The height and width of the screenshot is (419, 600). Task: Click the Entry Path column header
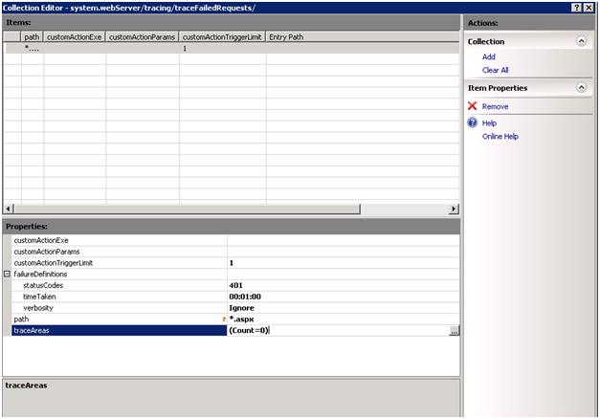tap(286, 36)
